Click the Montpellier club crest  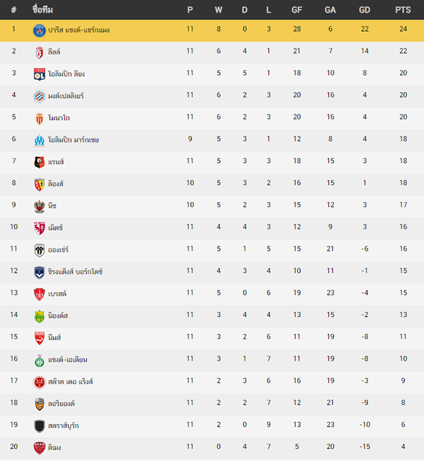point(39,97)
